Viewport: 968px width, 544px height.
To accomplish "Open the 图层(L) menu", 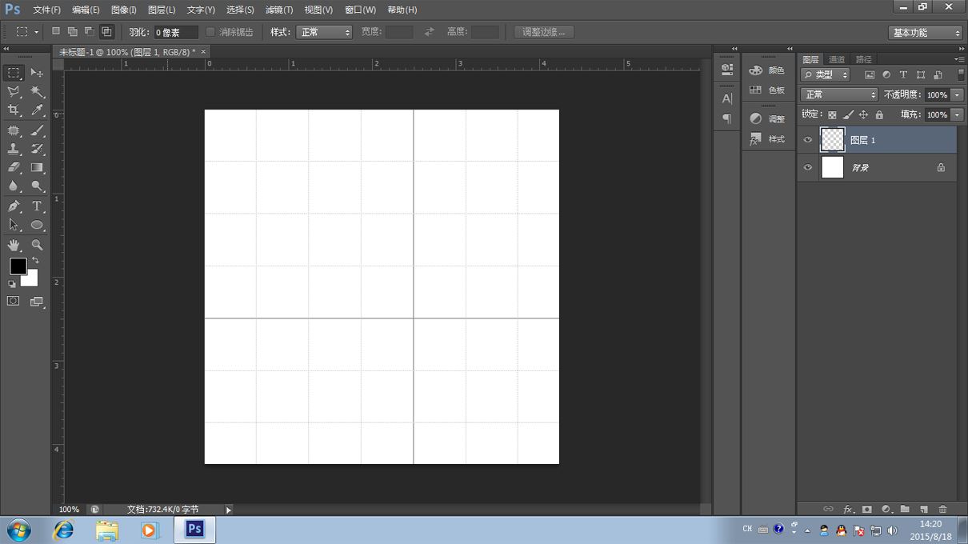I will (x=162, y=10).
